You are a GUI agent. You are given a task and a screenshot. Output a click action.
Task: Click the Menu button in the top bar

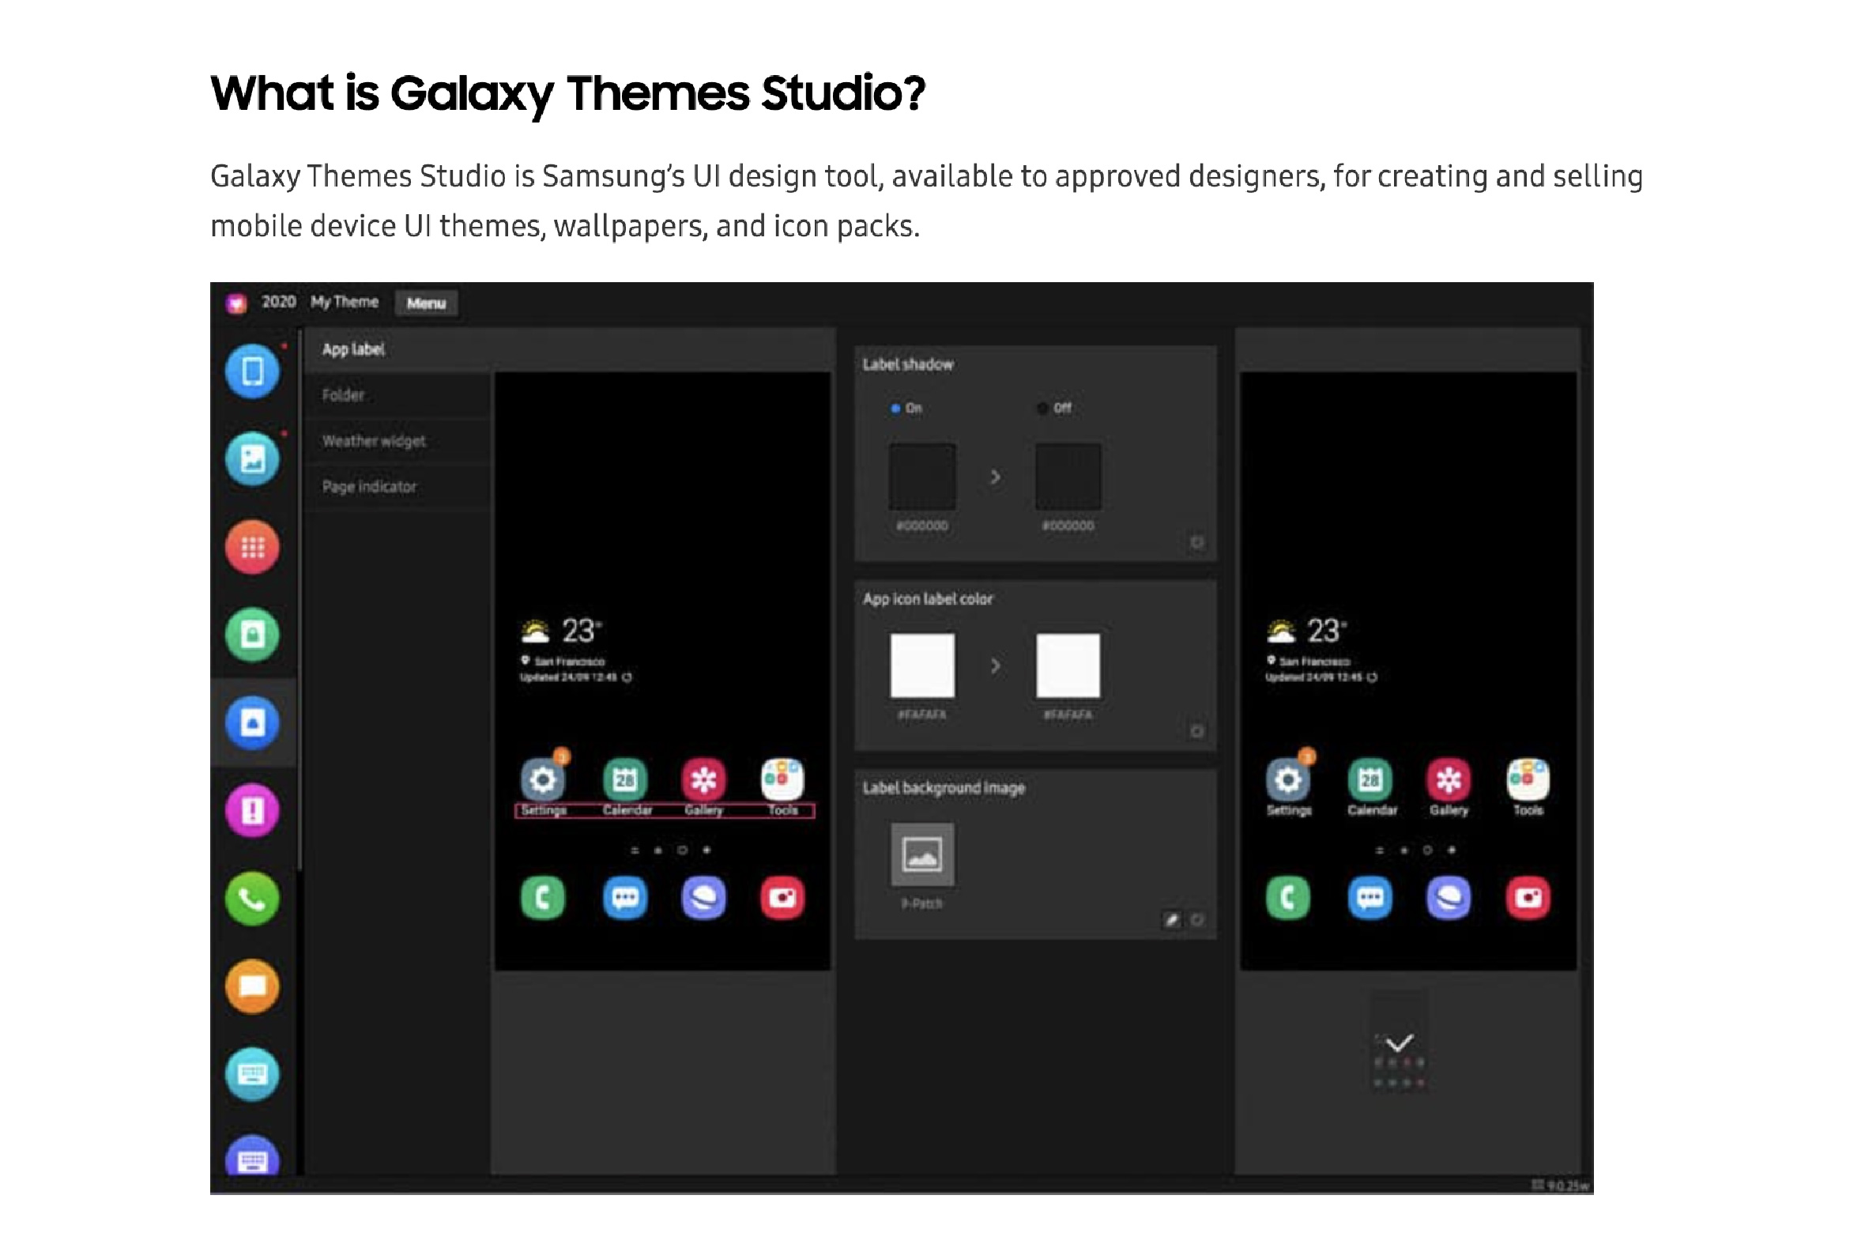426,304
